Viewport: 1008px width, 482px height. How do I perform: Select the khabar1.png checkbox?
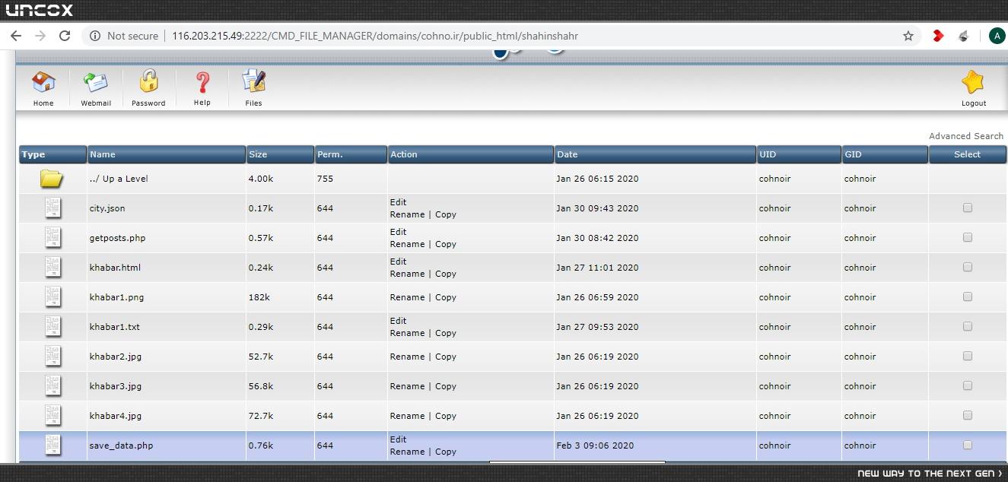968,296
